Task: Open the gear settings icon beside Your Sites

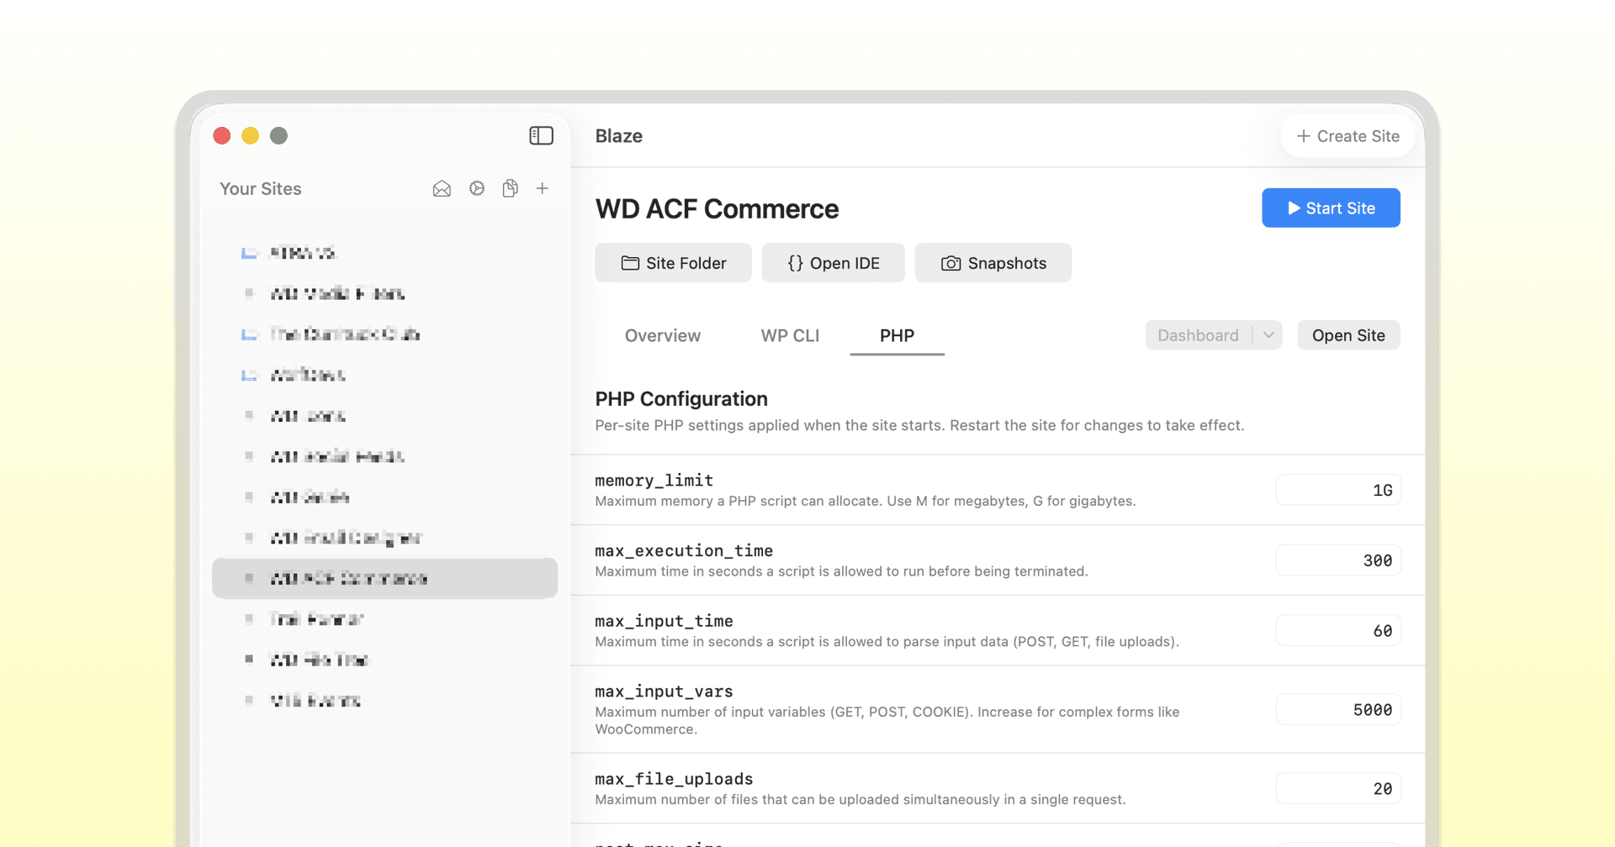Action: [477, 188]
